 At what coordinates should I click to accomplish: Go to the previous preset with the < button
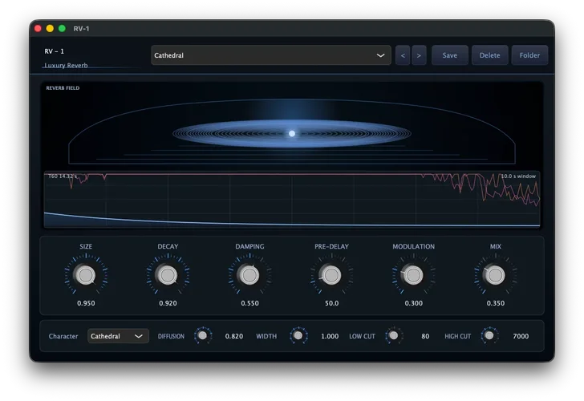tap(403, 55)
